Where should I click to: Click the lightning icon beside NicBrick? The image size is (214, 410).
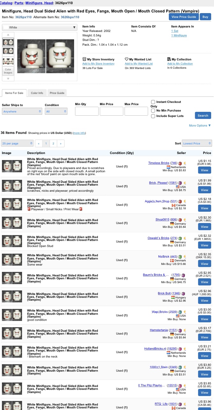tap(185, 257)
